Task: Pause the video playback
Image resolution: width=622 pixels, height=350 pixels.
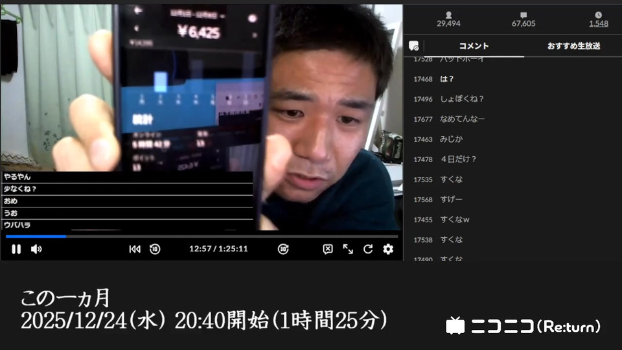Action: 16,249
